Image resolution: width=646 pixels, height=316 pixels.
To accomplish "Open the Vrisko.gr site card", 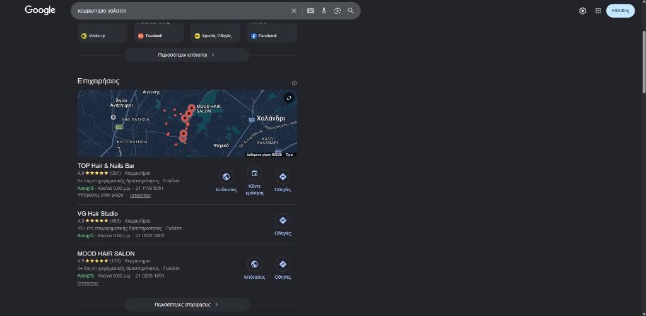I will tap(102, 33).
